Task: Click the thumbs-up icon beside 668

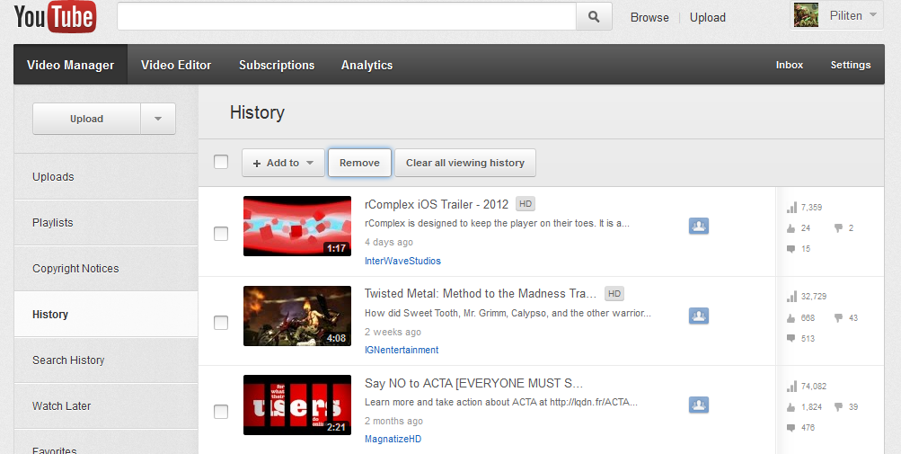Action: pyautogui.click(x=791, y=317)
